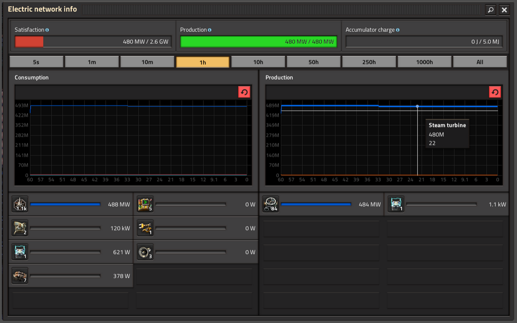Viewport: 517px width, 323px height.
Task: Click the 378 W consumption value
Action: click(x=122, y=276)
